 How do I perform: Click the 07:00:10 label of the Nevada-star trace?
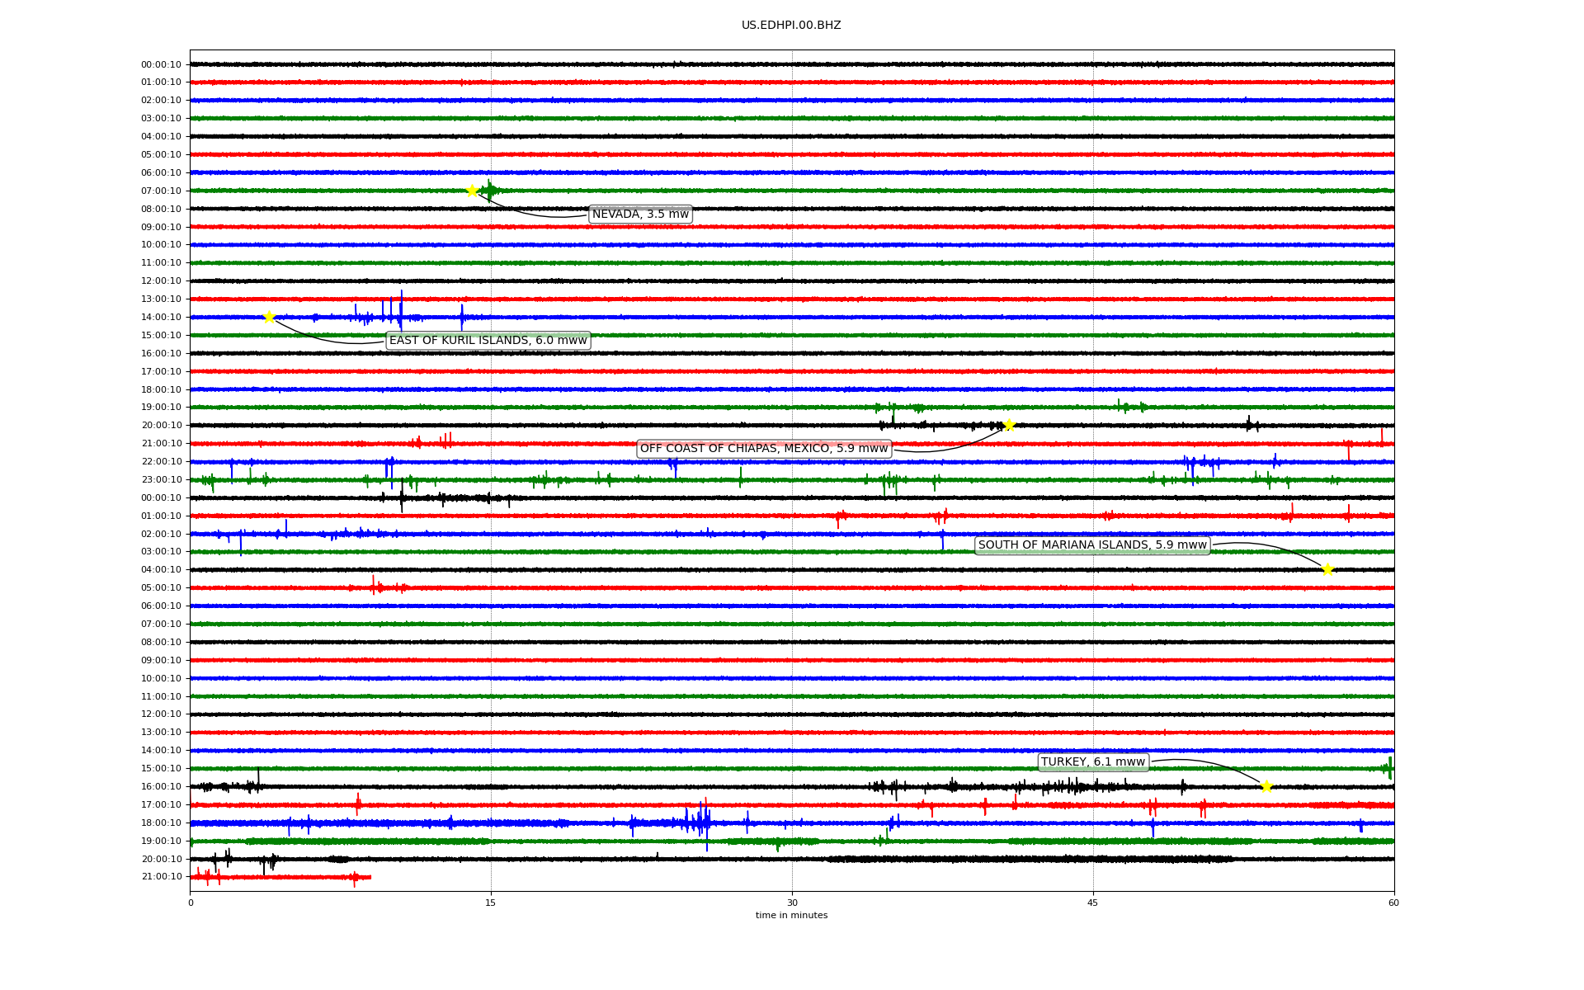pos(161,191)
